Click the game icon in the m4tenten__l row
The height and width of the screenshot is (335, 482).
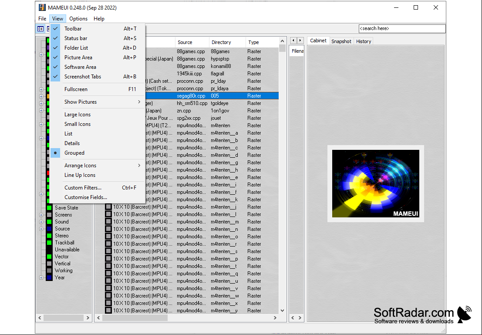tap(108, 214)
